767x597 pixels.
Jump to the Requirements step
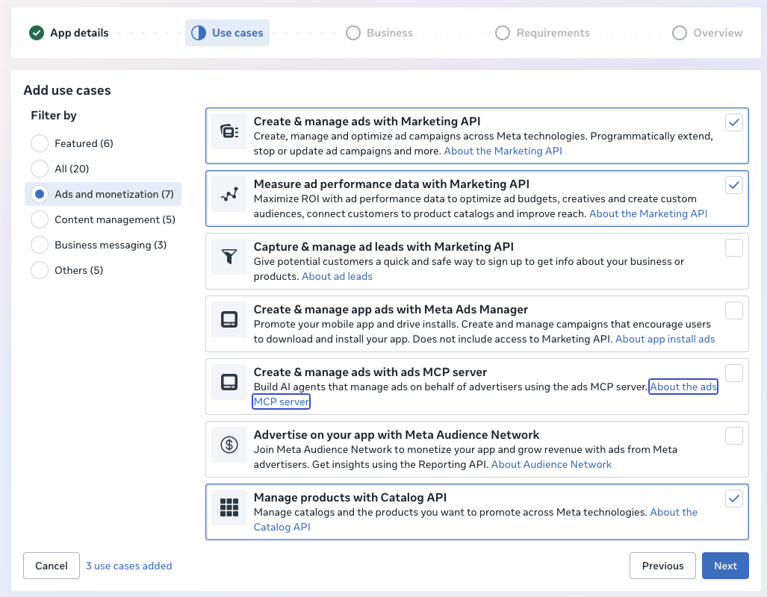[x=542, y=33]
